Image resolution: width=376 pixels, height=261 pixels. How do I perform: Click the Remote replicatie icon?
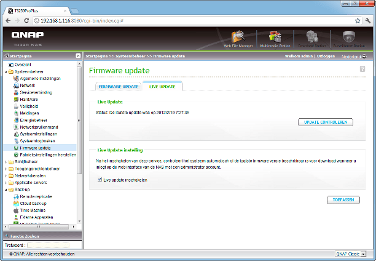click(16, 196)
